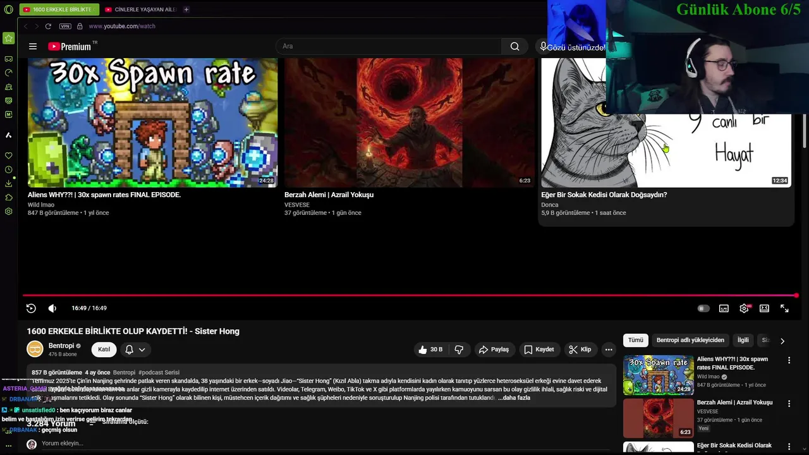Go forward in browser history
The image size is (809, 455).
tap(37, 26)
